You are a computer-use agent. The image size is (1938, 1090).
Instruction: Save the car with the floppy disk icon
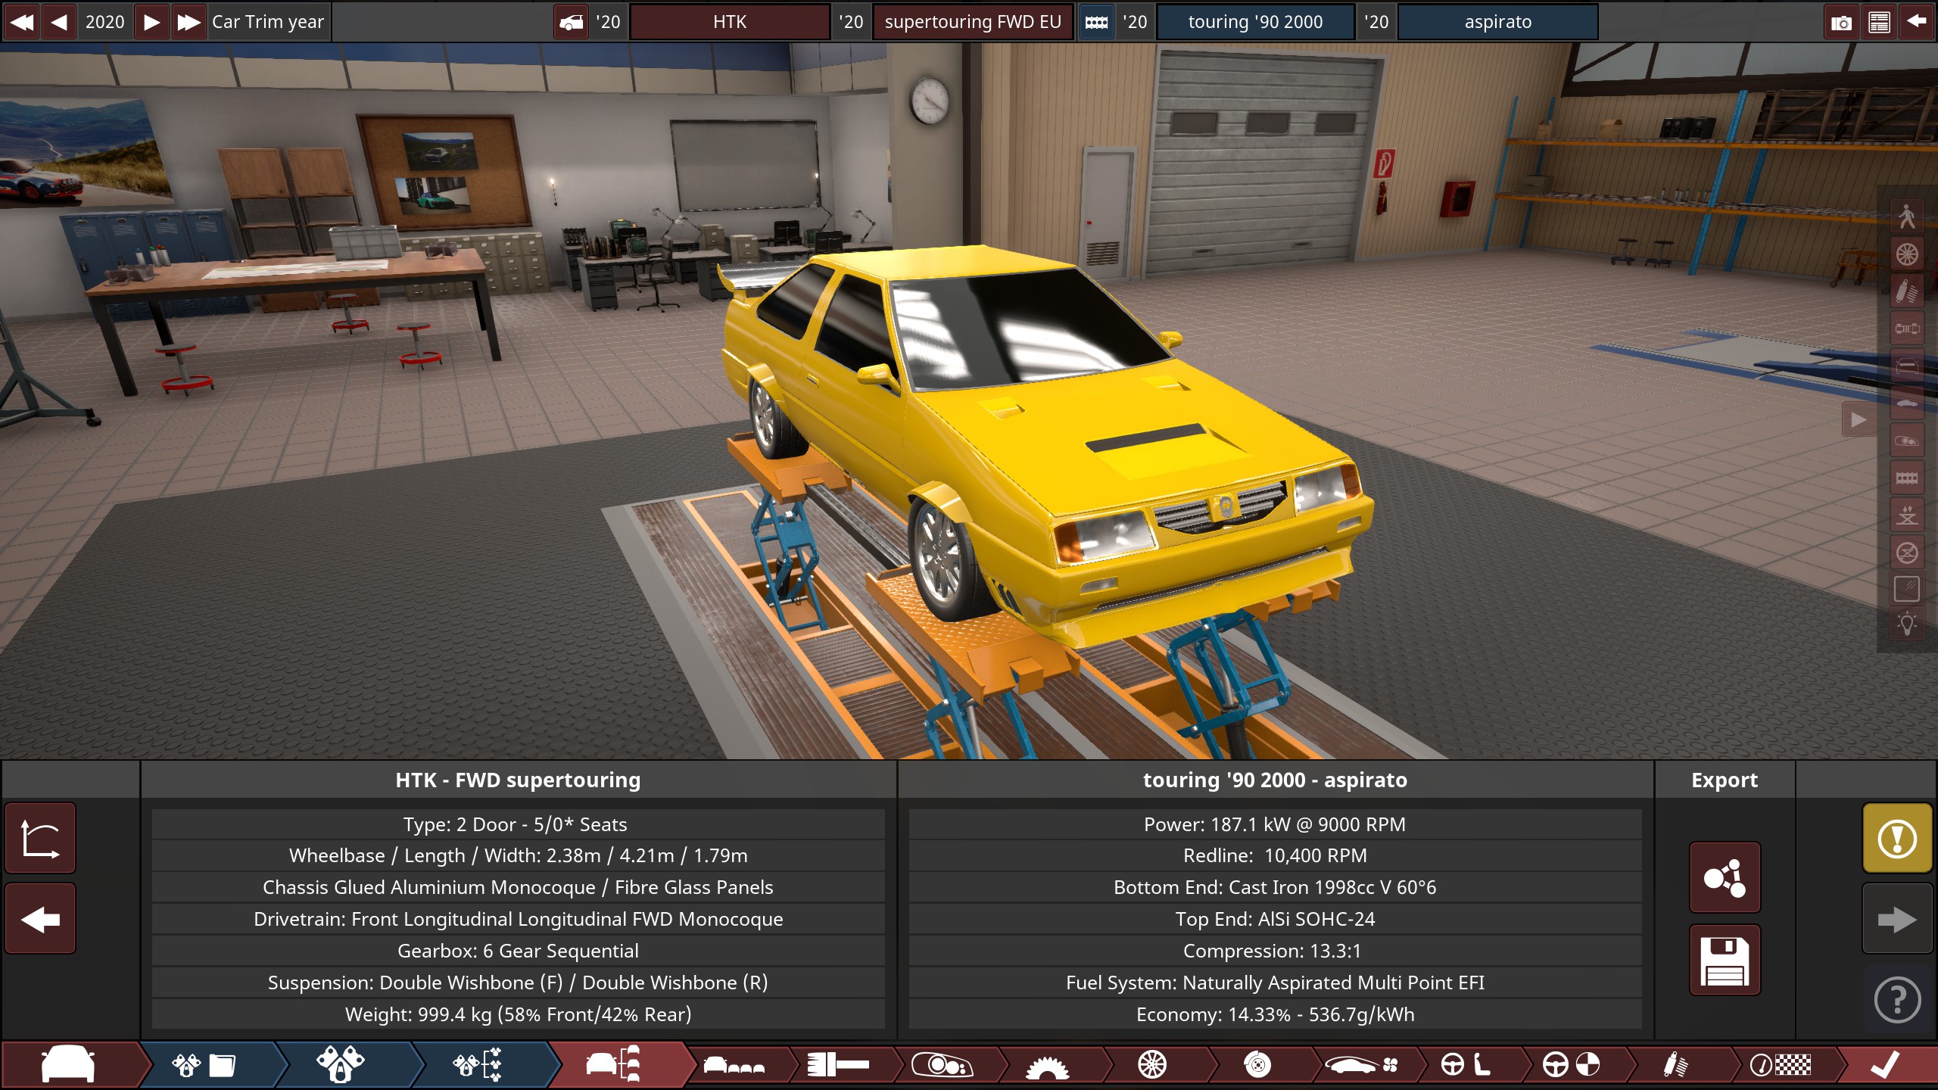point(1725,960)
